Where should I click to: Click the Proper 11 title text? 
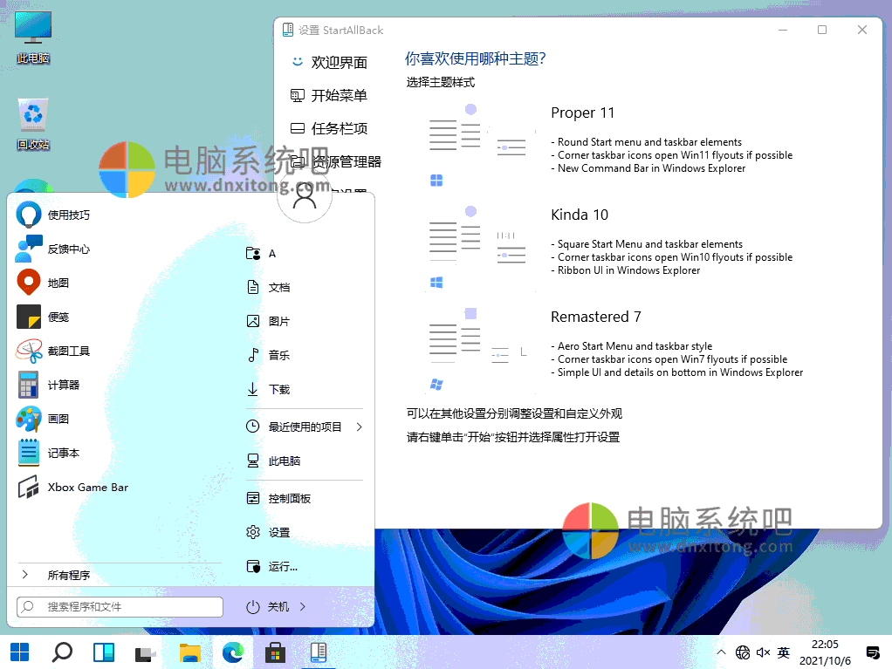[582, 113]
